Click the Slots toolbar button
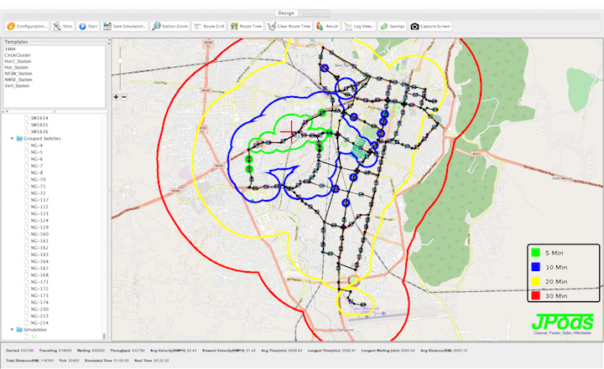The width and height of the screenshot is (604, 369). [64, 26]
